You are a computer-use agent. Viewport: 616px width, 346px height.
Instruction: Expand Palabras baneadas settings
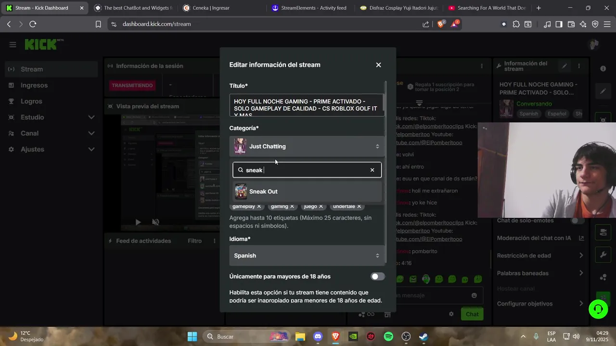click(x=540, y=273)
